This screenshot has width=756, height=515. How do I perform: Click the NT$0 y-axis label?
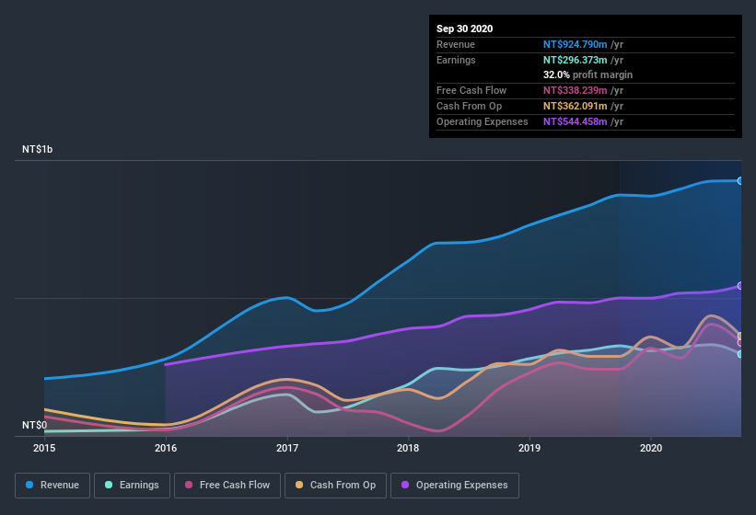tap(34, 425)
